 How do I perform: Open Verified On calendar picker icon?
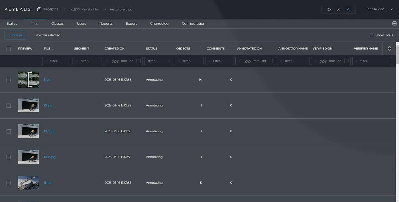click(x=347, y=61)
